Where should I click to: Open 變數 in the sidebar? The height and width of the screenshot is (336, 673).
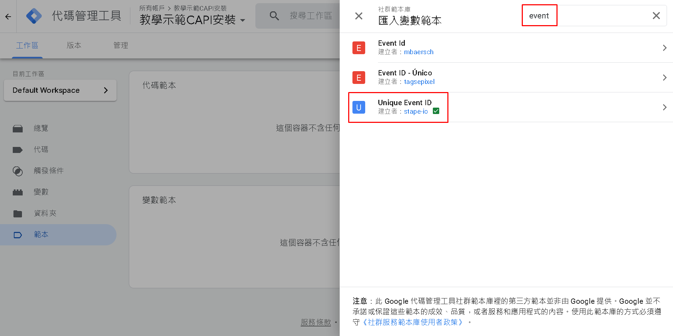pyautogui.click(x=41, y=192)
